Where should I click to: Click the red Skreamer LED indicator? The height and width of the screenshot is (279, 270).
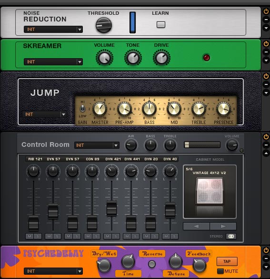click(206, 58)
